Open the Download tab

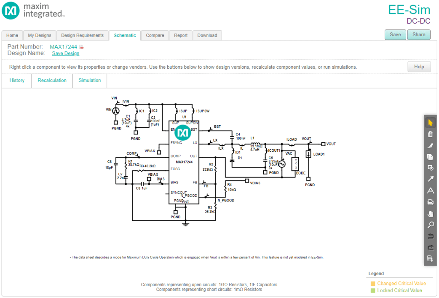click(x=207, y=35)
